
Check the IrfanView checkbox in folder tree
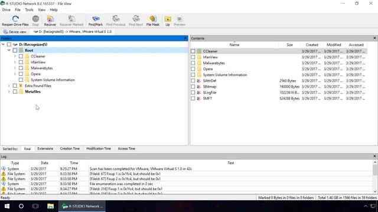[21, 62]
